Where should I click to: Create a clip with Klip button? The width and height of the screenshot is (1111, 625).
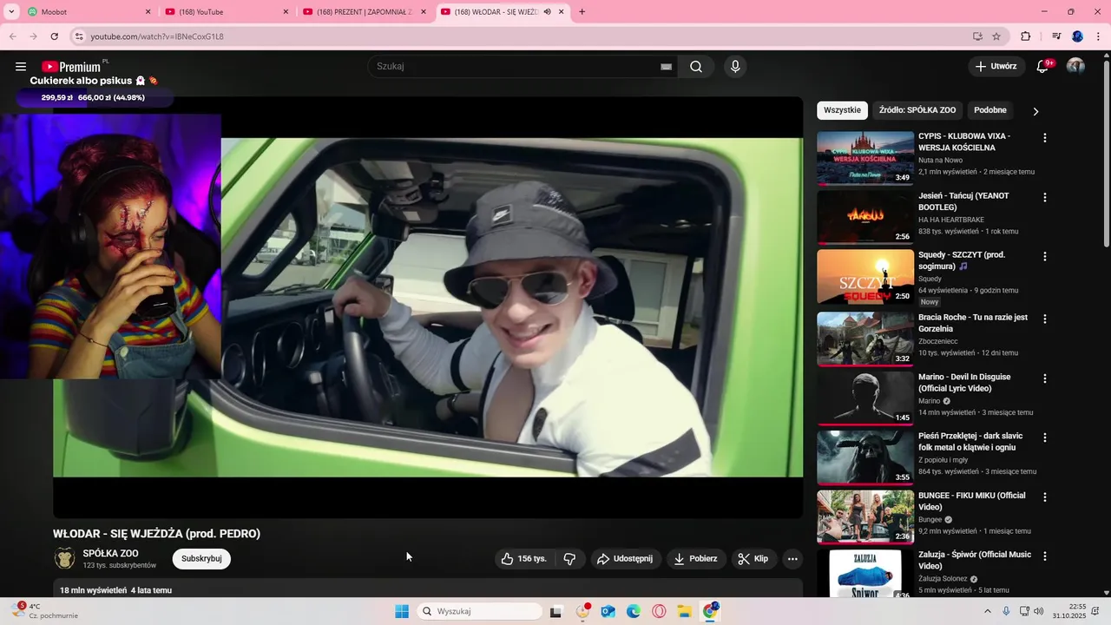[x=753, y=559]
